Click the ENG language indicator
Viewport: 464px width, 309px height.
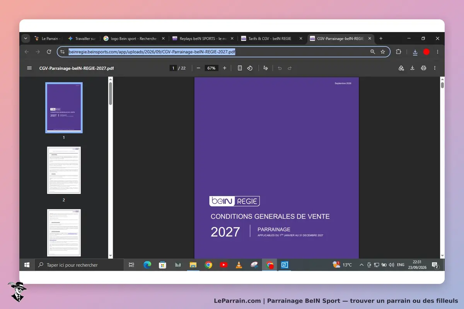point(401,265)
